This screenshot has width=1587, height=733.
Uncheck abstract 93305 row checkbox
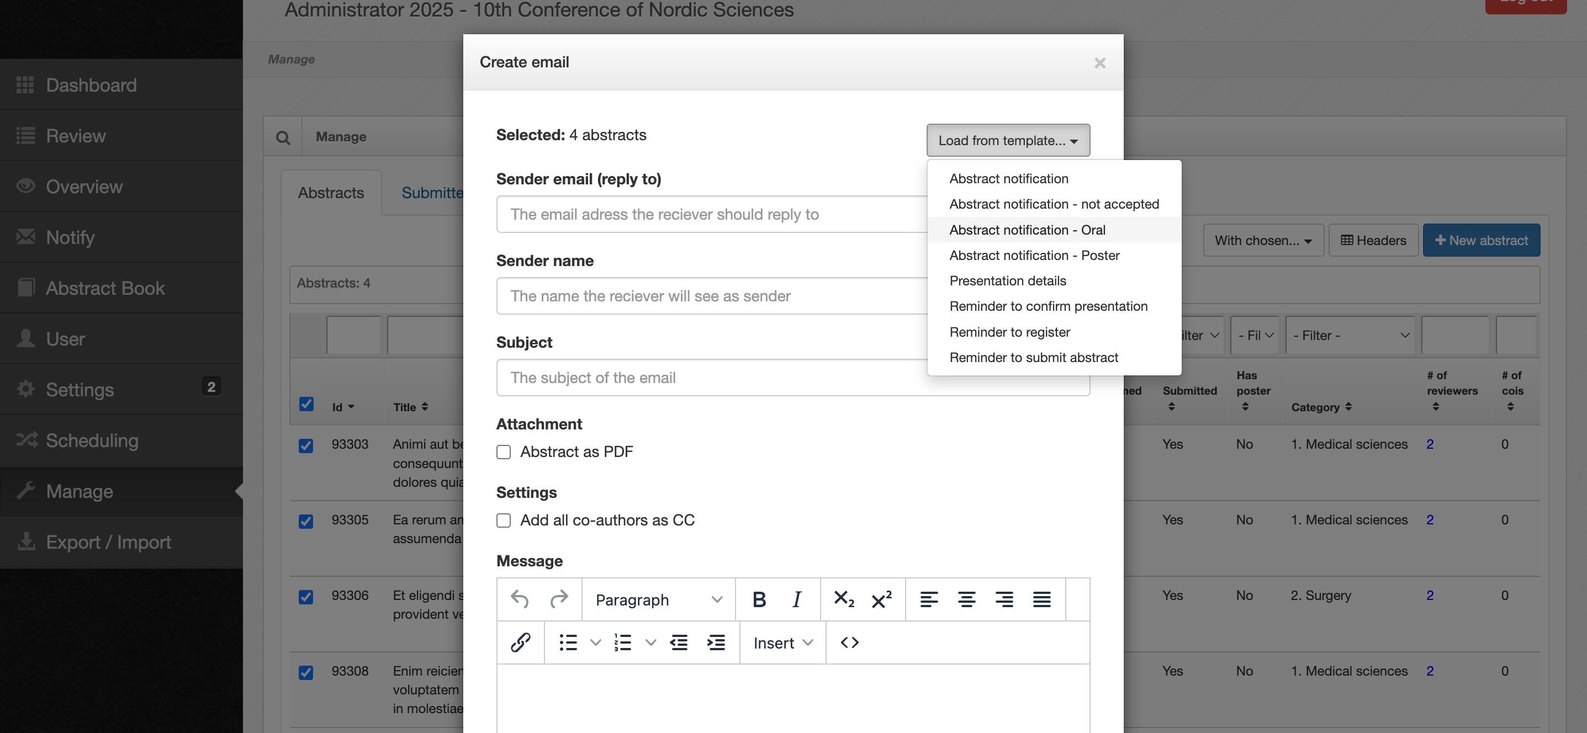305,521
